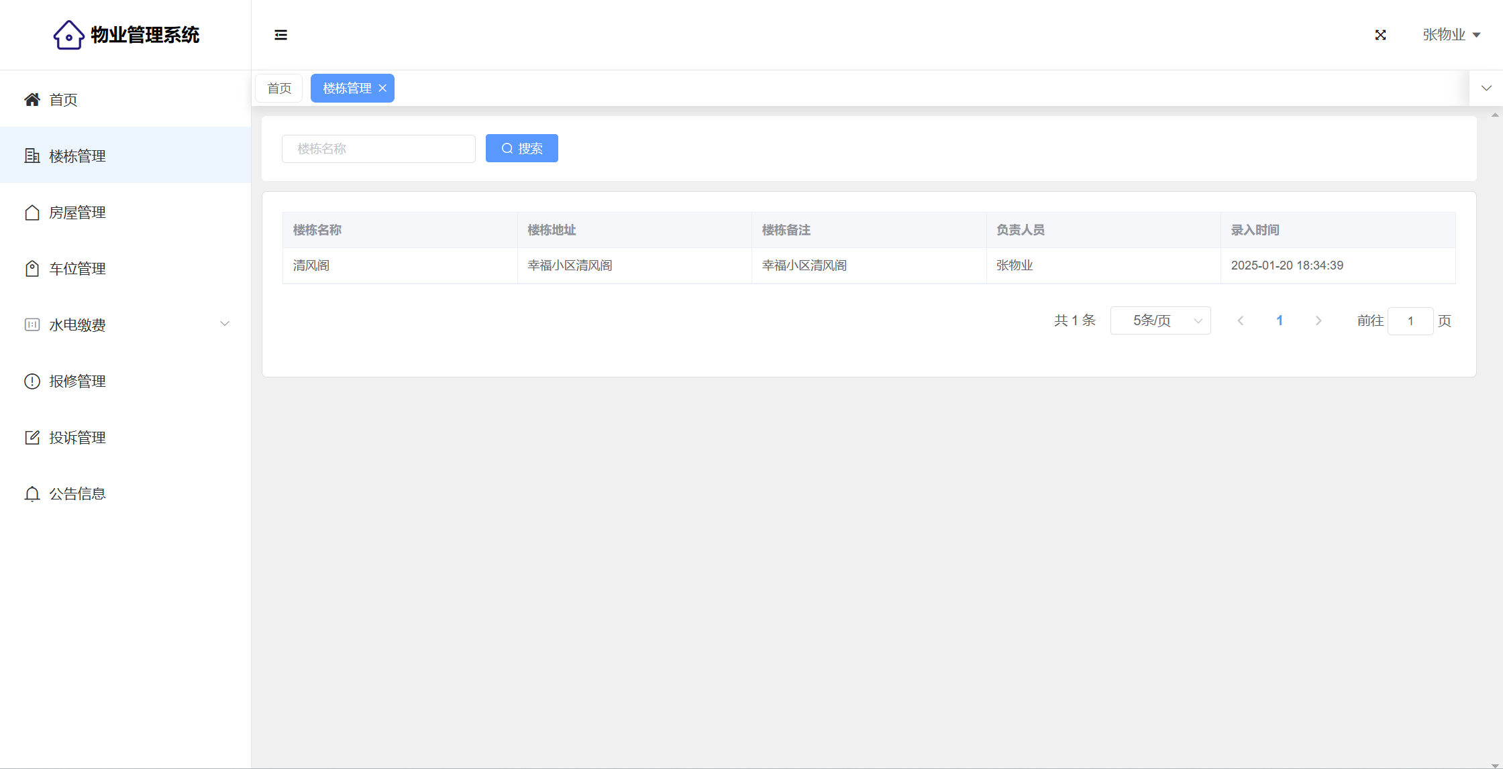This screenshot has height=769, width=1503.
Task: Open 投诉管理 edit icon item
Action: click(x=32, y=438)
